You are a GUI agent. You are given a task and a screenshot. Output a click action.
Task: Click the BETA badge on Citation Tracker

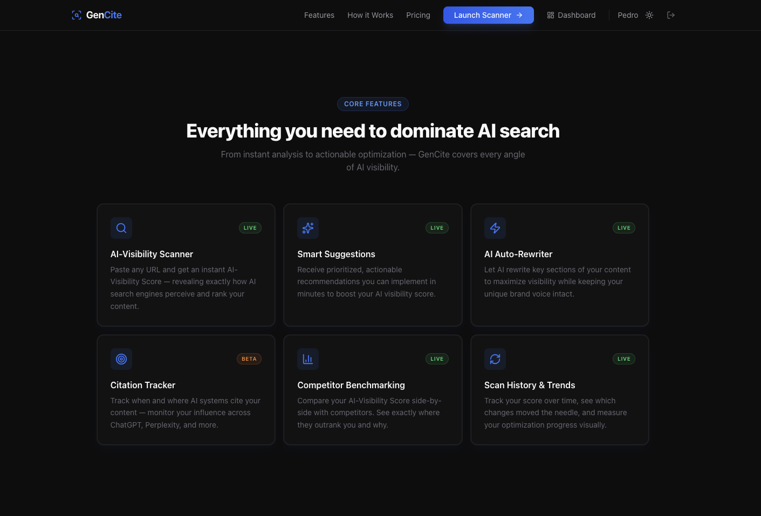(249, 359)
